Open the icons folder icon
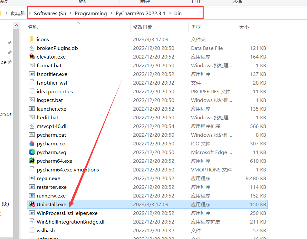Image resolution: width=307 pixels, height=239 pixels. (x=32, y=39)
